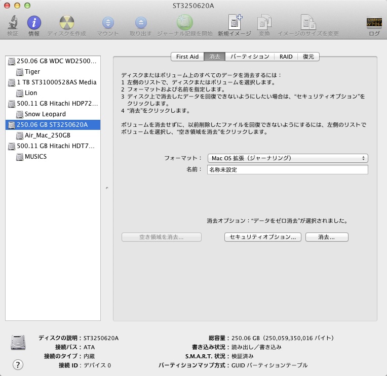
Task: Select the 復元 (Restore) tab
Action: tap(308, 57)
